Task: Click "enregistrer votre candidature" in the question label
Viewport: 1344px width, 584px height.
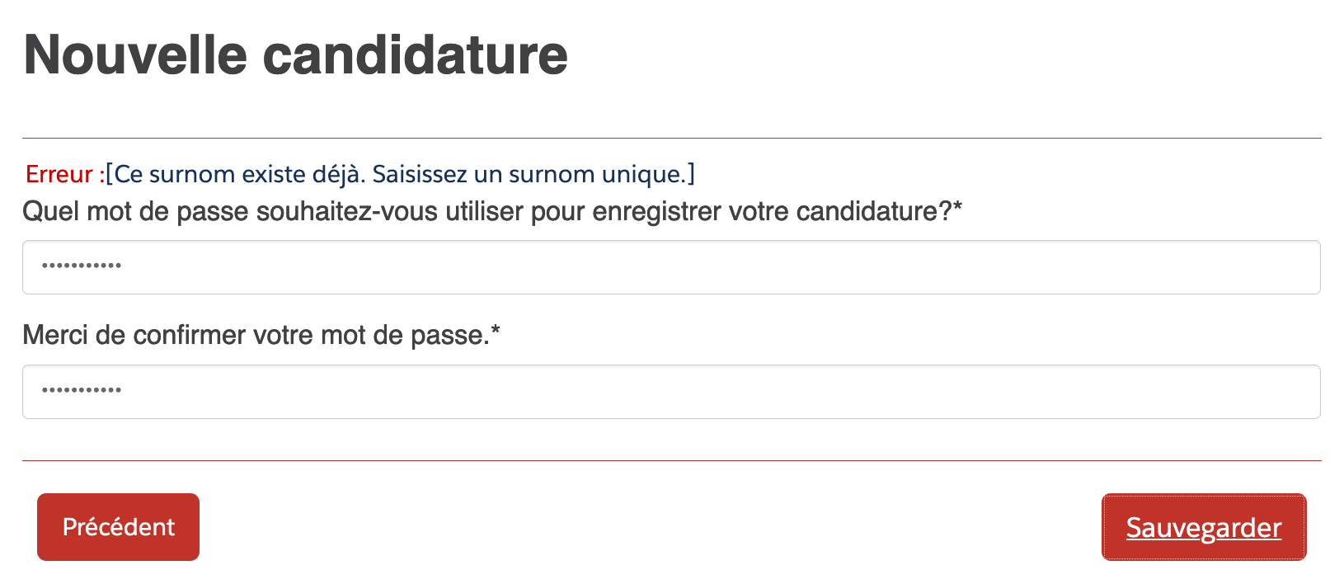Action: [772, 212]
